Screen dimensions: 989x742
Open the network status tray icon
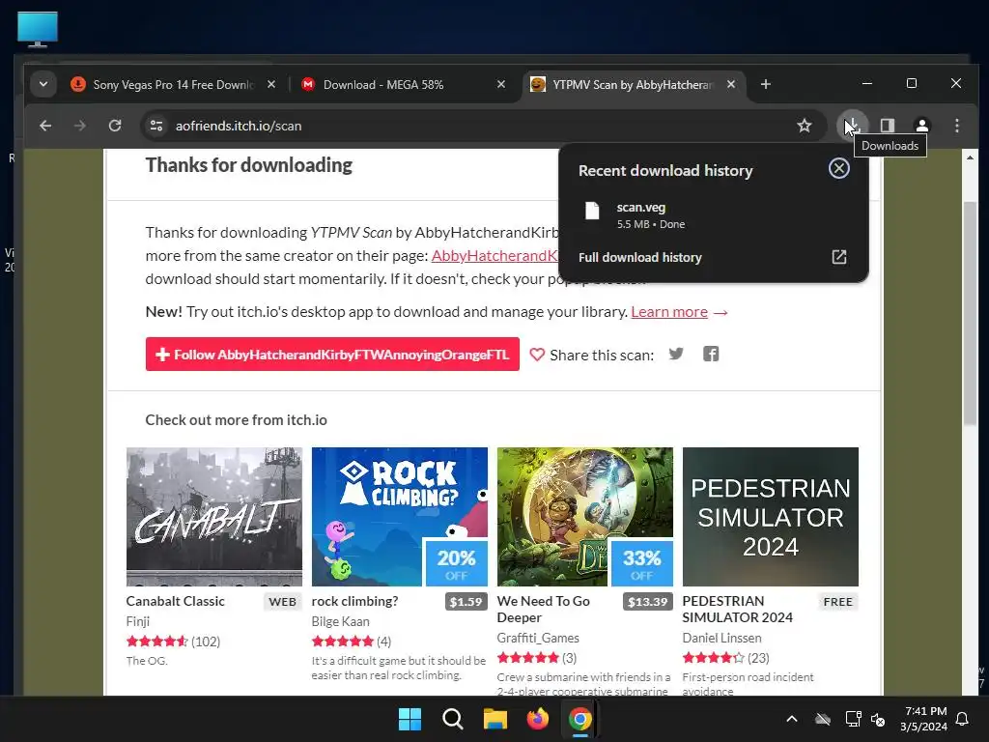(853, 719)
